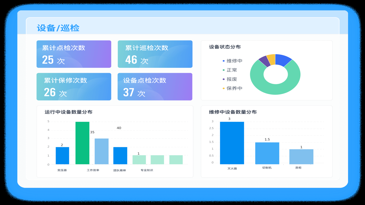Click the 专业知识 axis label
The width and height of the screenshot is (365, 205).
tap(147, 170)
